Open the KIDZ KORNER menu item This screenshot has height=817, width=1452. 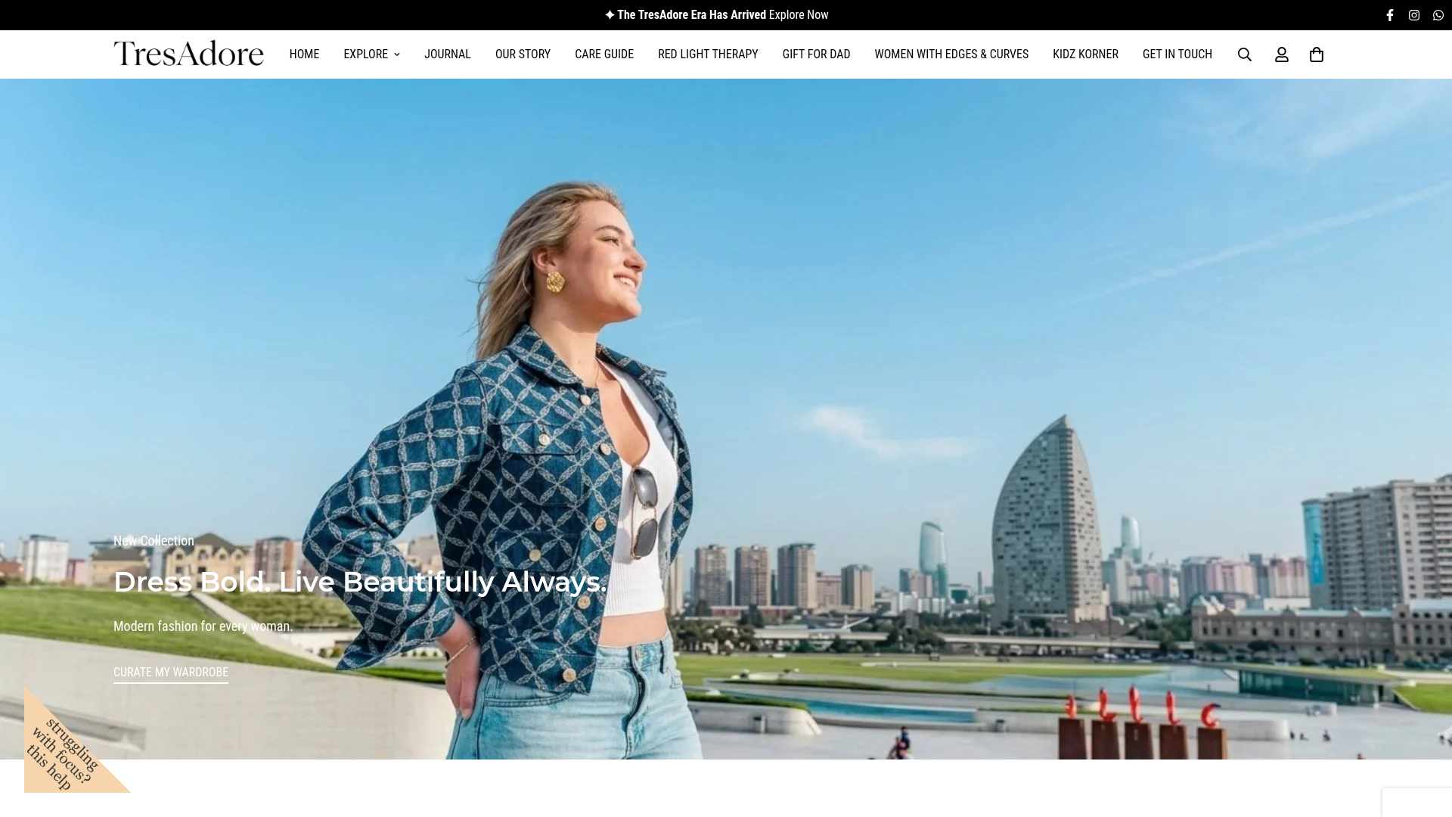1085,54
